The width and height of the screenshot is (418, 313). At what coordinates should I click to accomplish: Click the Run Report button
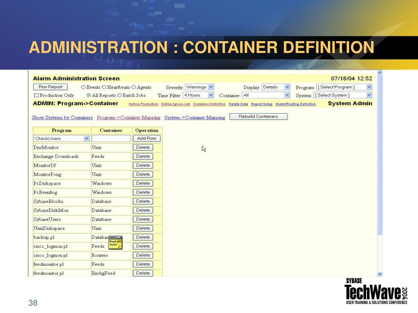click(50, 87)
